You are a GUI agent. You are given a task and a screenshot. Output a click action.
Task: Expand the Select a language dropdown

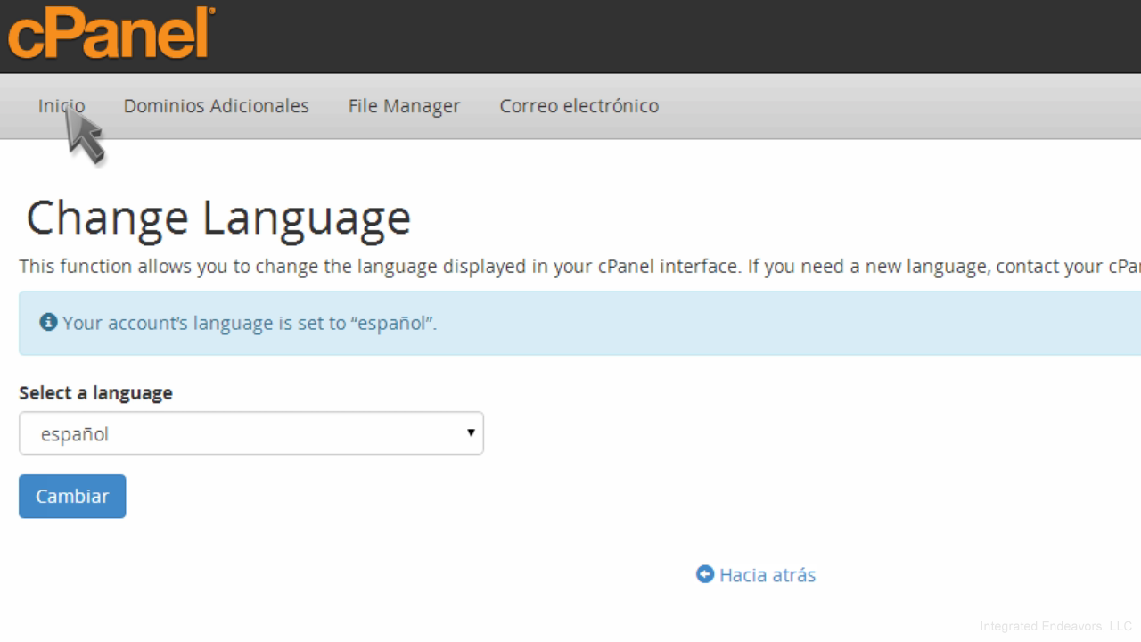(x=251, y=433)
